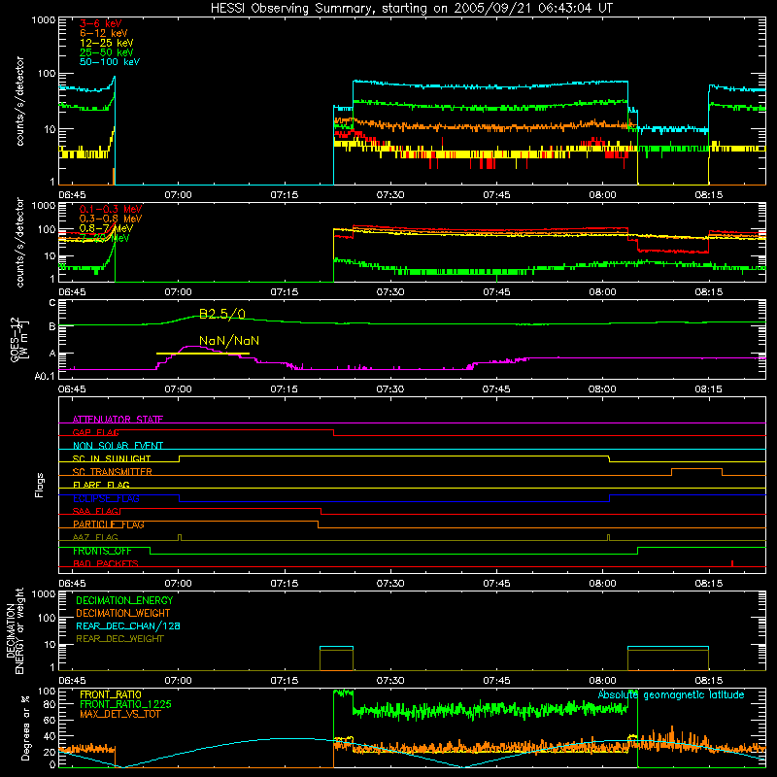Click the A0.1 class label on GOES axis
This screenshot has height=777, width=777.
click(x=45, y=377)
